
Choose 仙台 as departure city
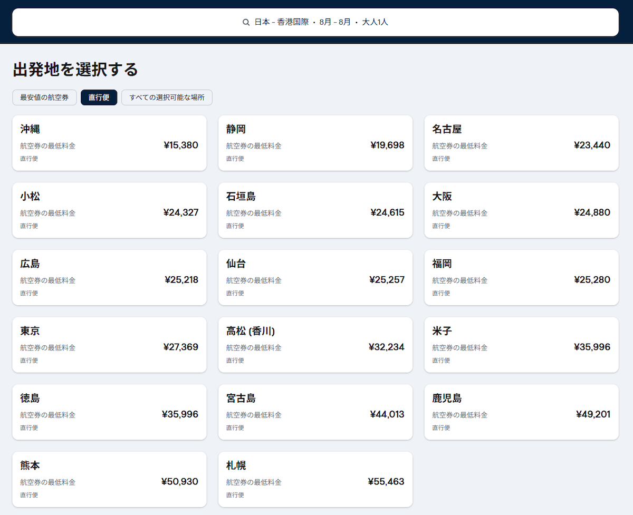tap(315, 277)
